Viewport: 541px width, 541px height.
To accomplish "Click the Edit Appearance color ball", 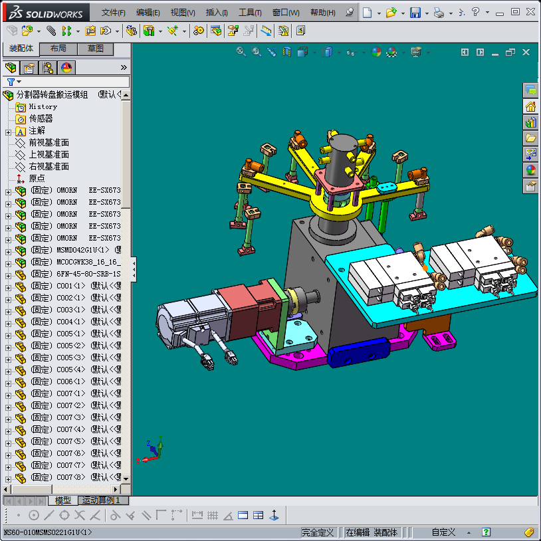I will tap(376, 52).
